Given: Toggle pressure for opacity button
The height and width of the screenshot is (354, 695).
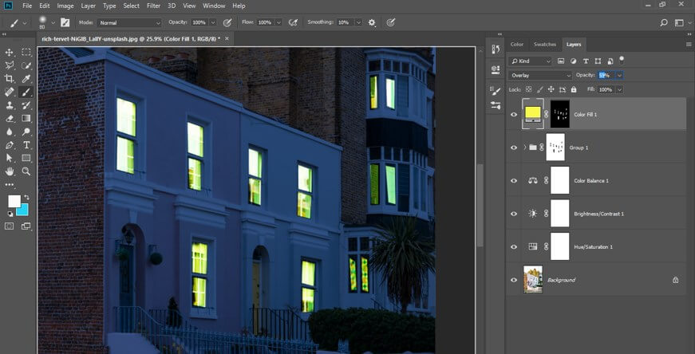Looking at the screenshot, I should point(227,22).
